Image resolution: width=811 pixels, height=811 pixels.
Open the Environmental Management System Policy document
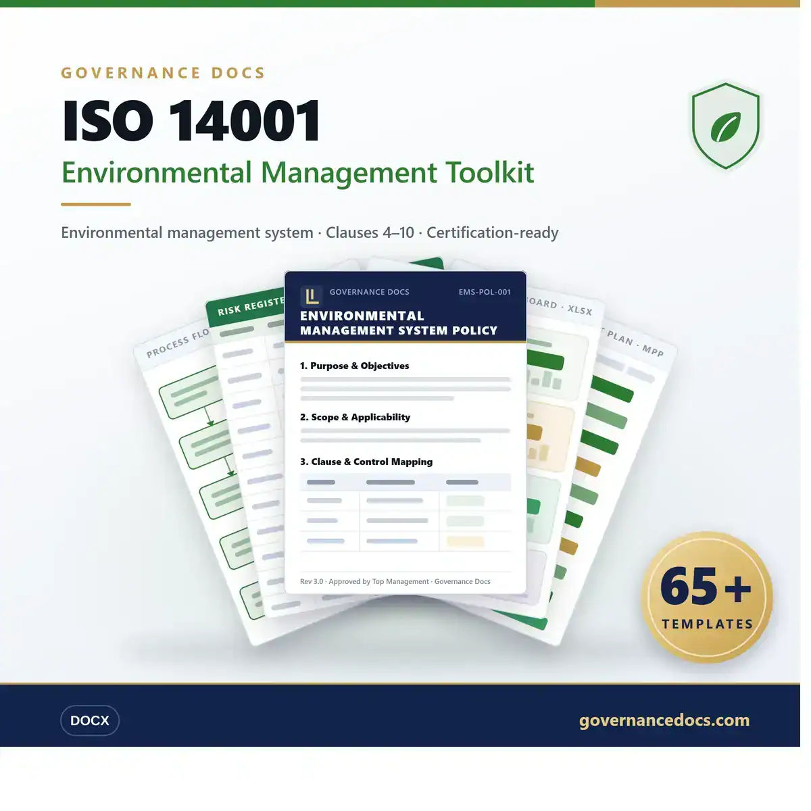click(405, 433)
